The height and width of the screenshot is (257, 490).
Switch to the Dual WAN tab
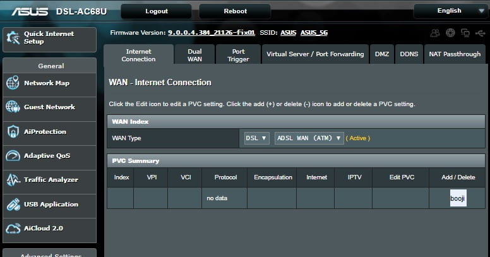pyautogui.click(x=195, y=54)
